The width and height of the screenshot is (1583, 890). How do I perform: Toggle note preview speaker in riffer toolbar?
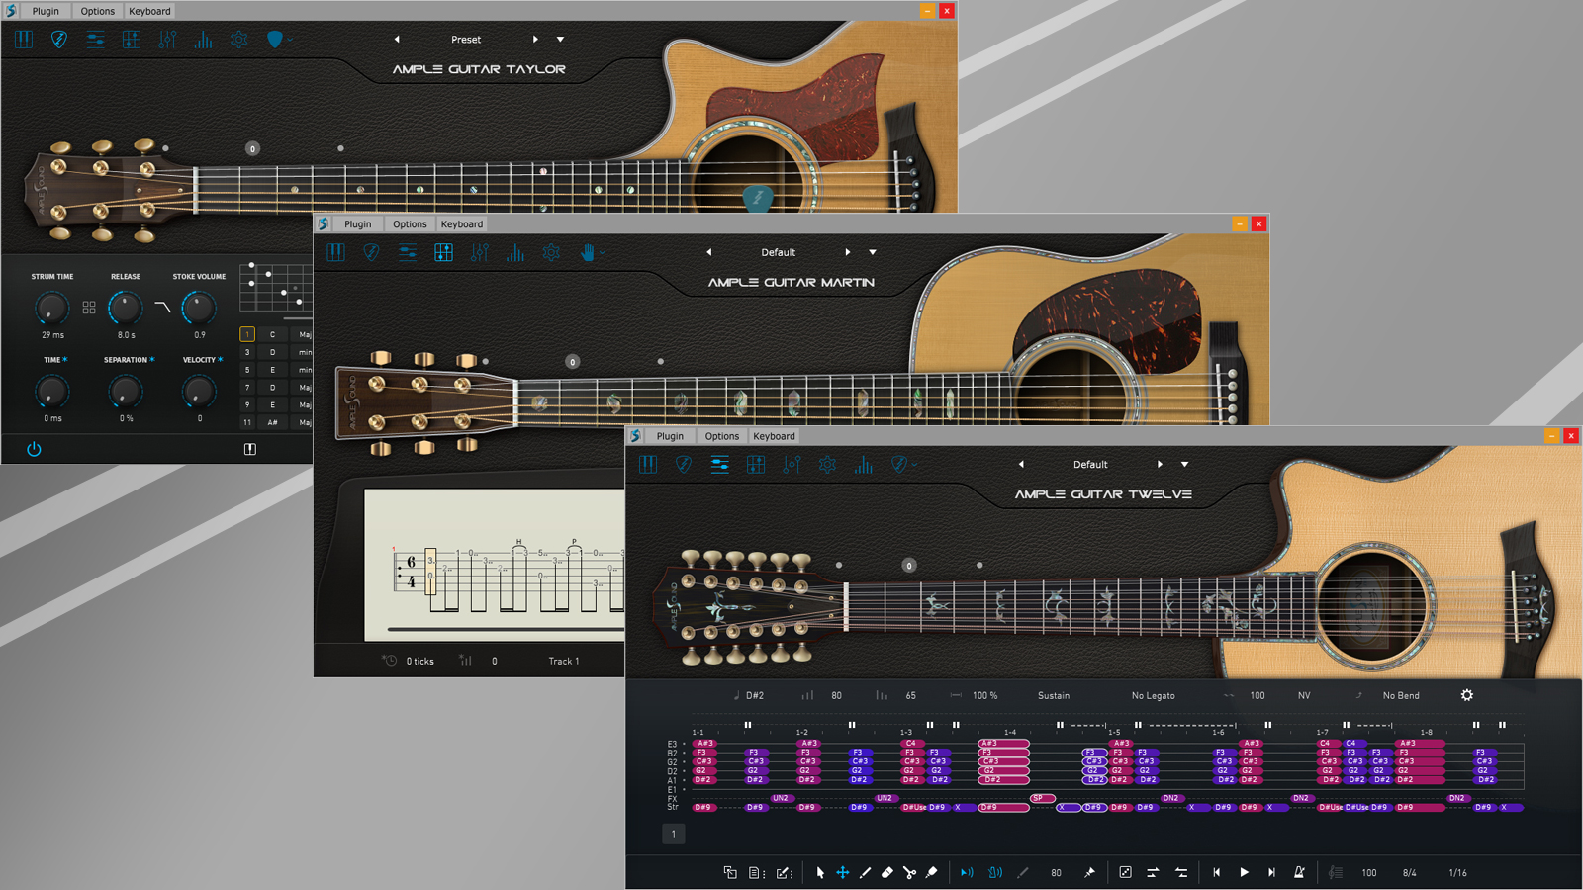(x=967, y=873)
